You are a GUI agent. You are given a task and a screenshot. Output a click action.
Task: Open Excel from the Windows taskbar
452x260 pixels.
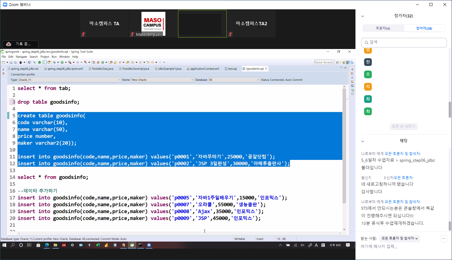point(98,245)
